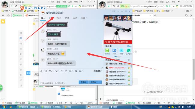Click the upload file icon in chat toolbar
This screenshot has height=109, width=195.
click(62, 71)
